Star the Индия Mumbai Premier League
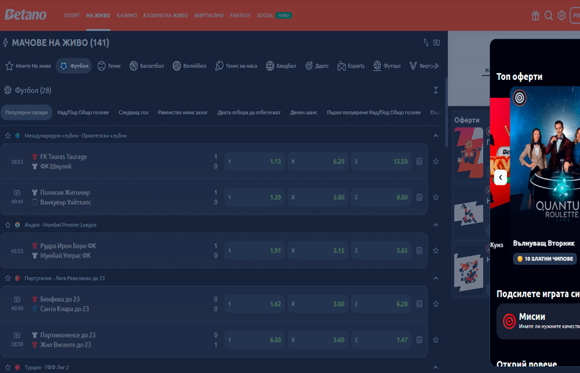580x373 pixels. click(x=8, y=225)
